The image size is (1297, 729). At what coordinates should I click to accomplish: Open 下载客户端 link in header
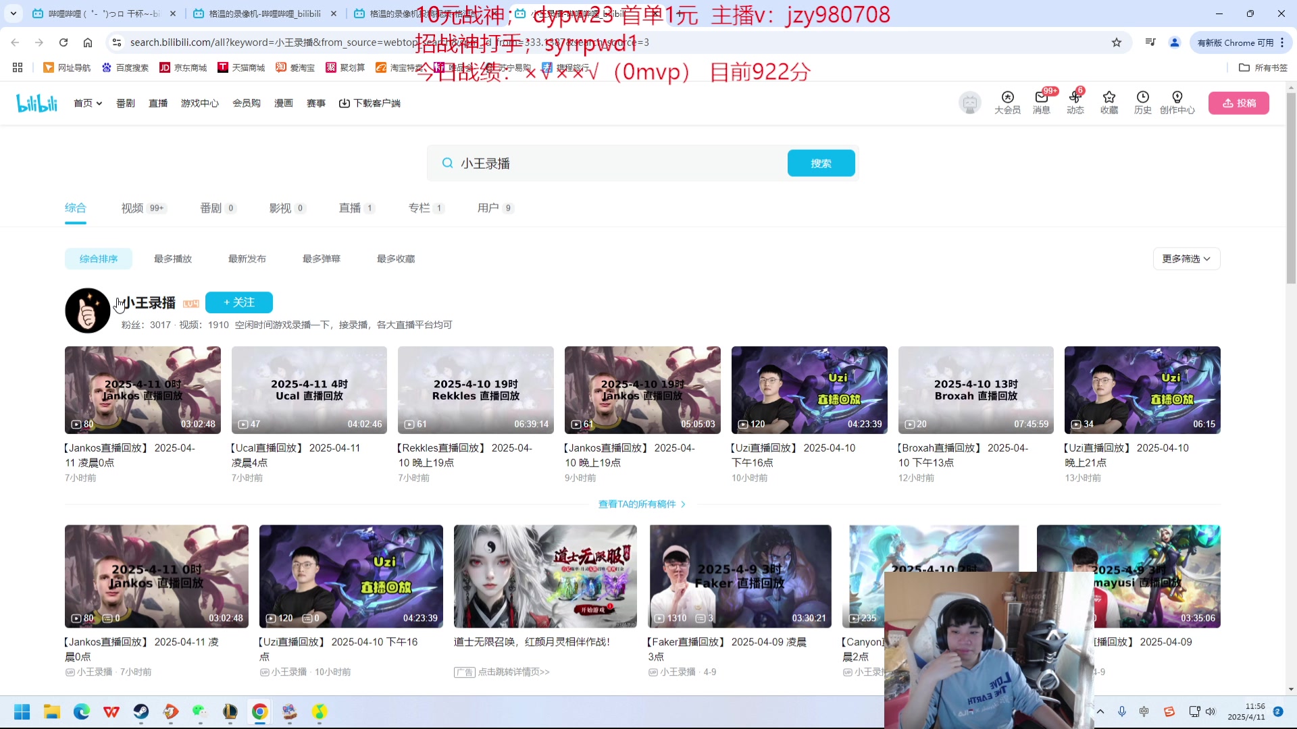click(x=370, y=103)
